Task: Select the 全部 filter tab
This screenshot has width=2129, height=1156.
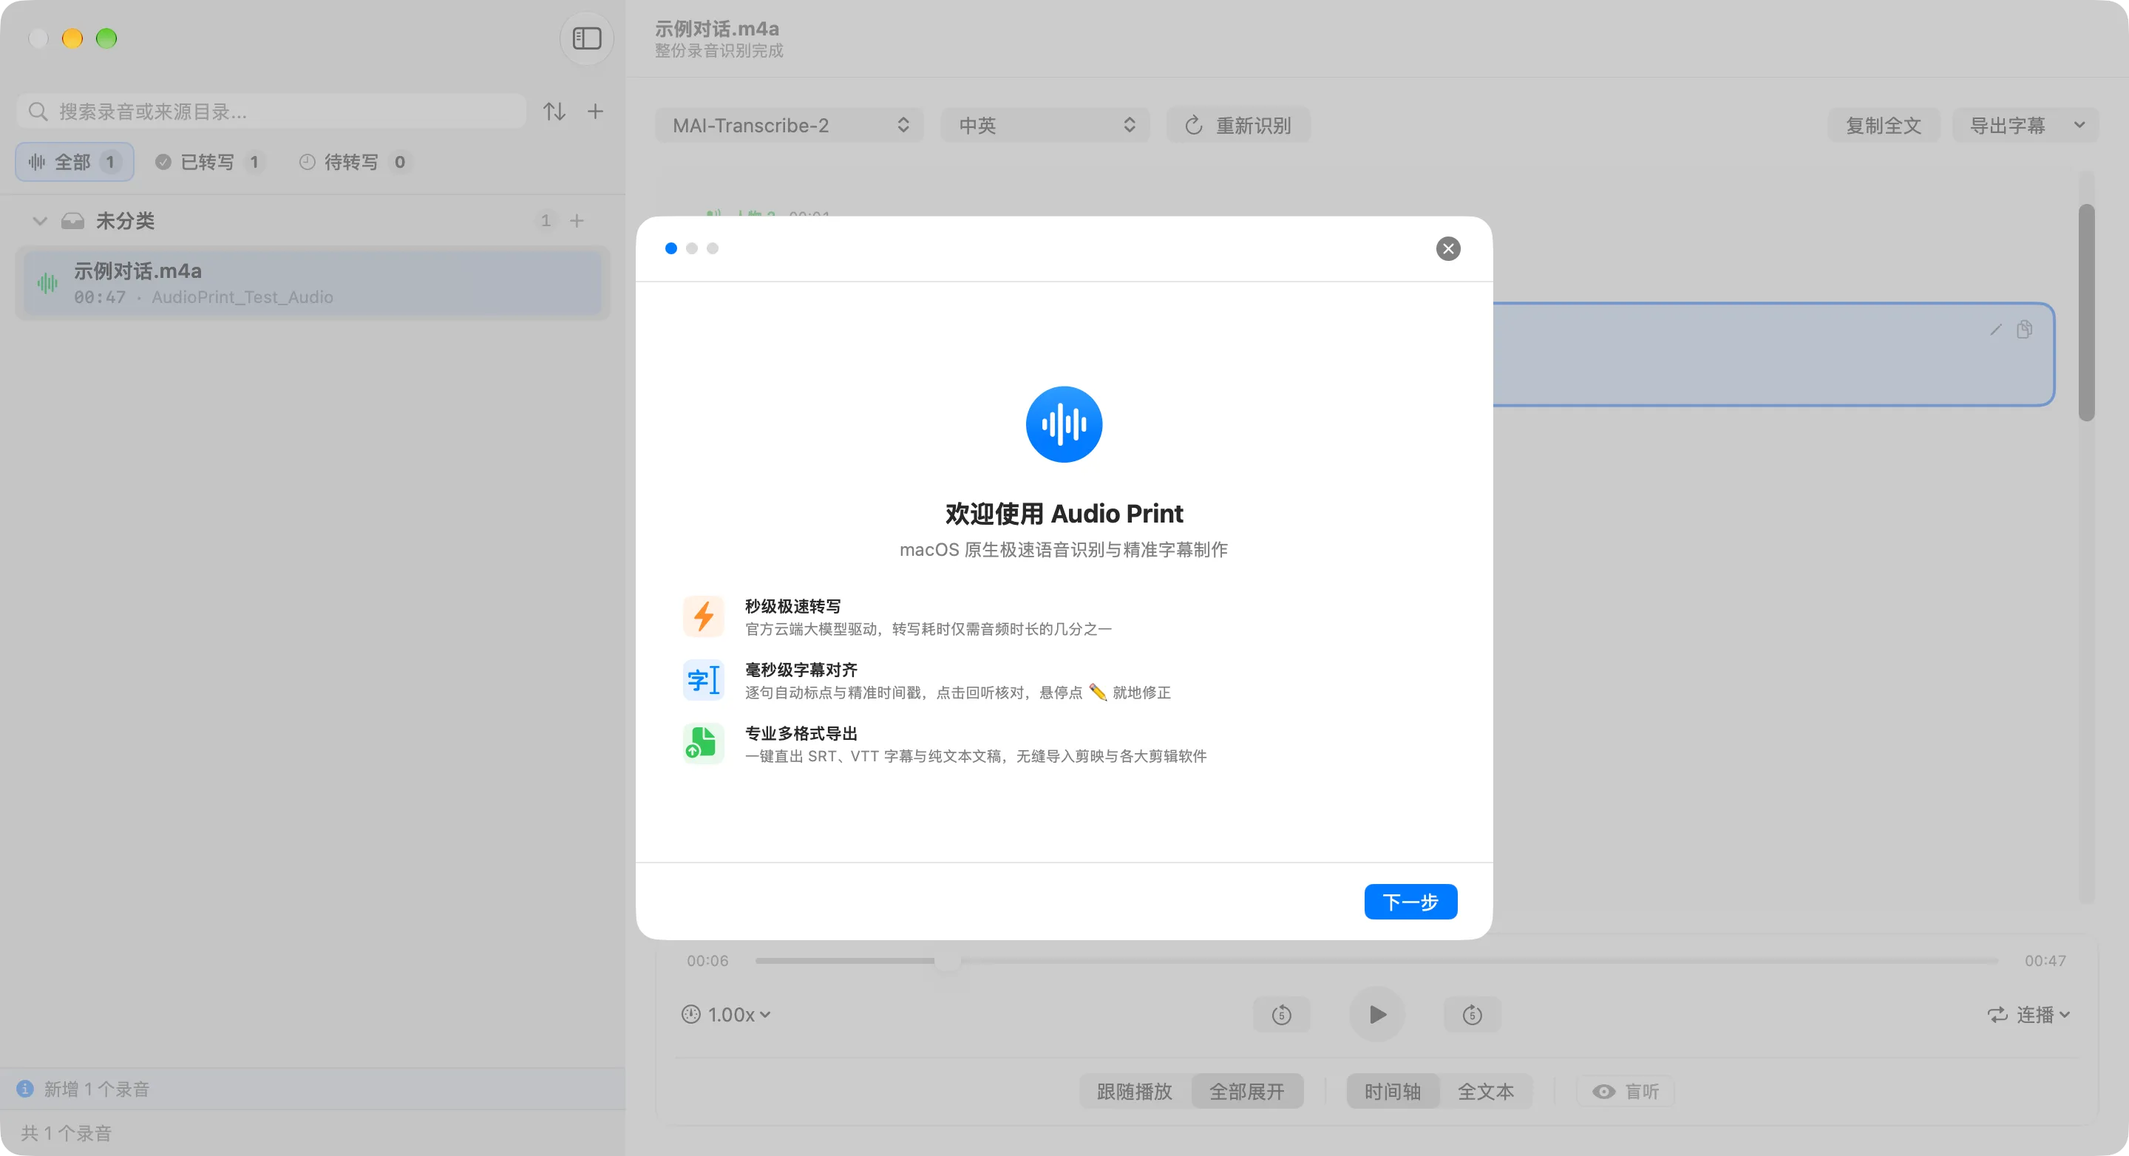Action: 75,162
